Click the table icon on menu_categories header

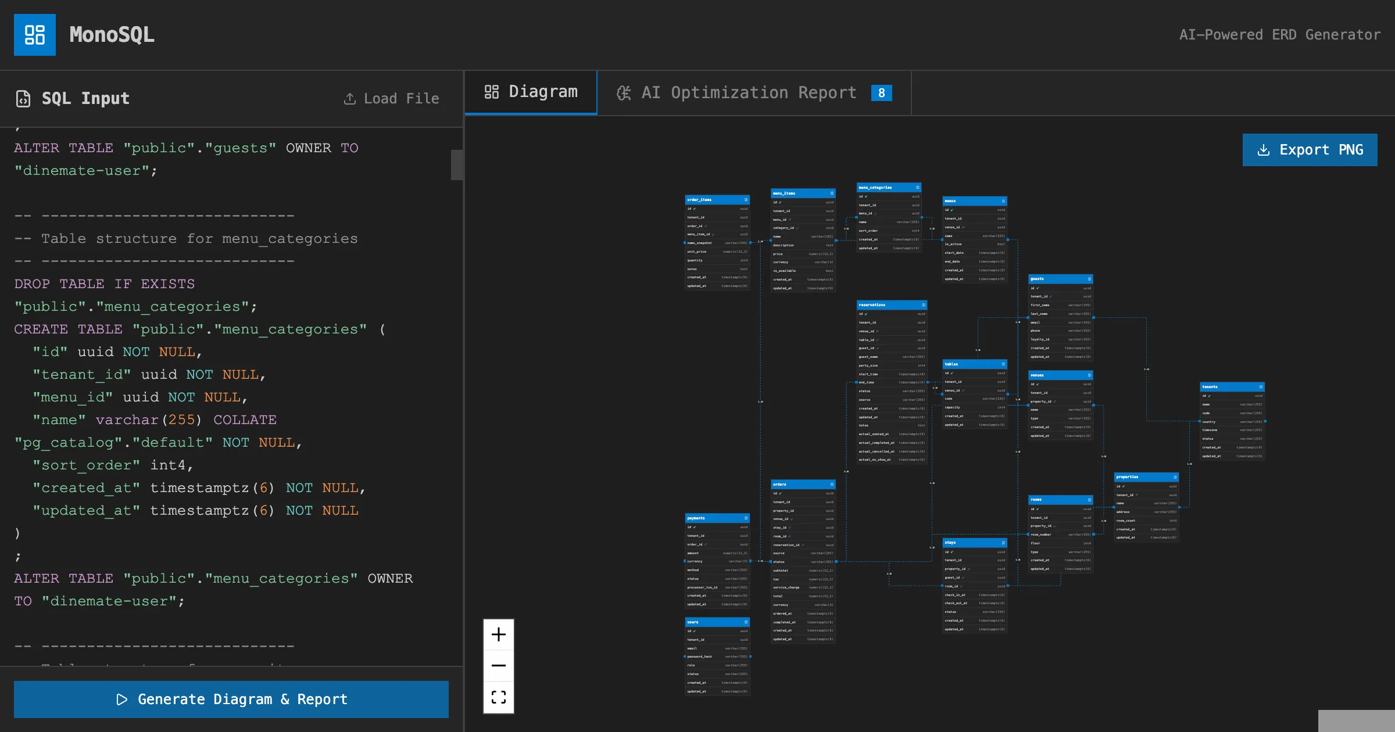coord(918,188)
